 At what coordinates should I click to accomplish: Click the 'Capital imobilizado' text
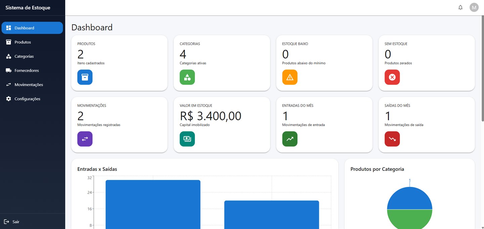pos(195,125)
